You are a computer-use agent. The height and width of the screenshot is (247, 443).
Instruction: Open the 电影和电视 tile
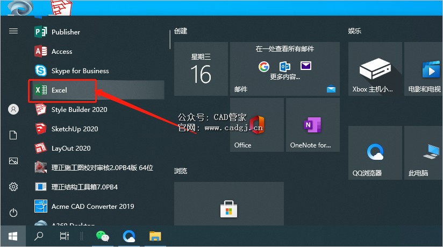[x=424, y=69]
